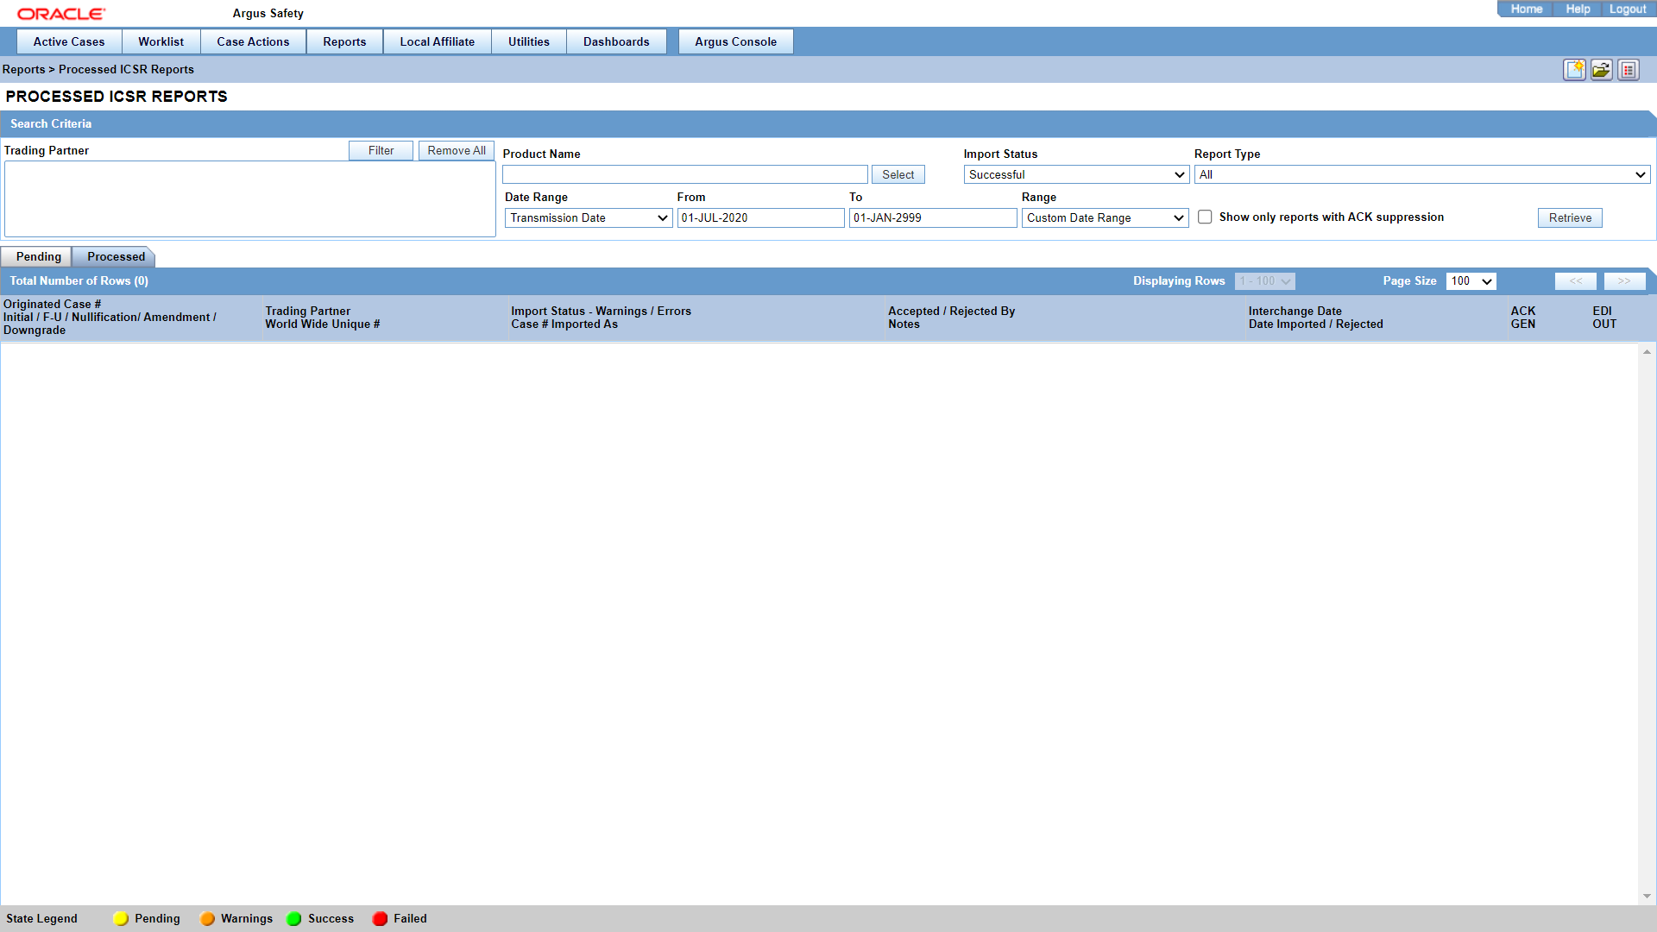1657x932 pixels.
Task: Click the Reports breadcrumb text
Action: tap(23, 70)
